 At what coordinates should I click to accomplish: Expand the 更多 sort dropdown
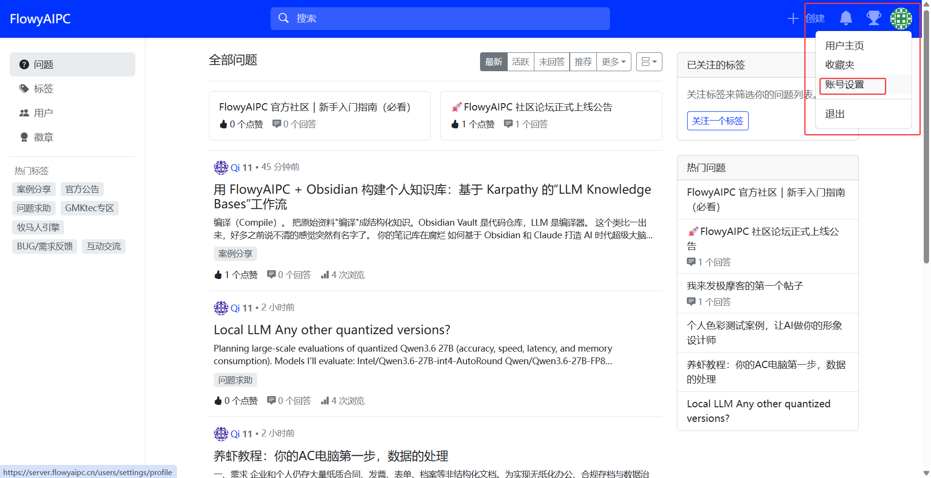(x=614, y=62)
